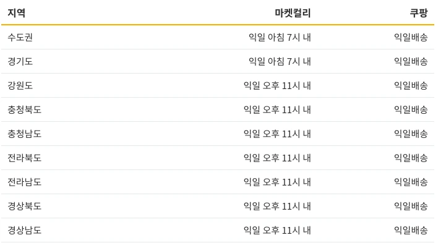
Task: Click 수도권 row's 익일 아침 7시 내 cell
Action: click(x=280, y=37)
